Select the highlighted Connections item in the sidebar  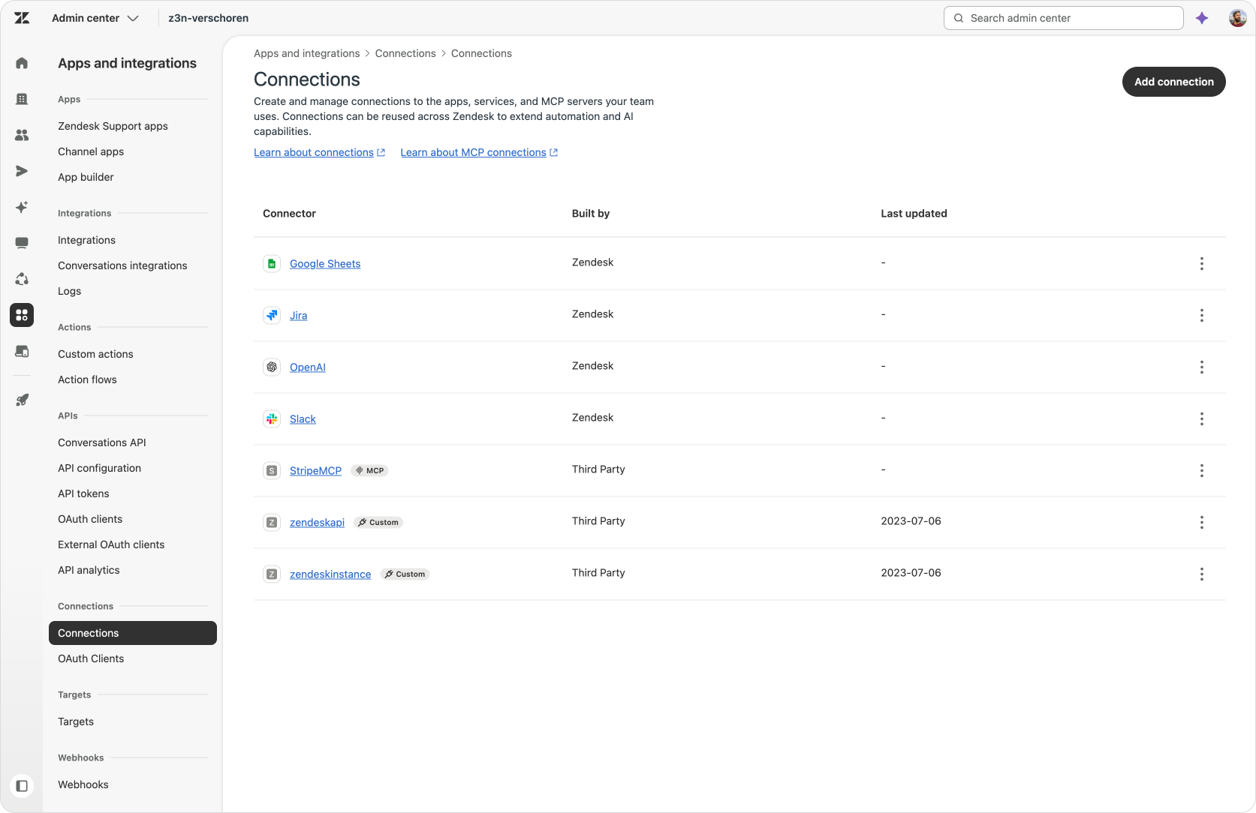133,633
